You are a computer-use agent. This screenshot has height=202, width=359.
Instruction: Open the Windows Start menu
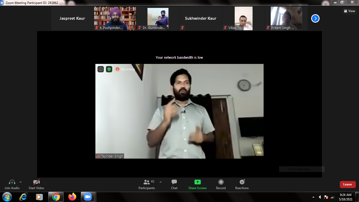pyautogui.click(x=7, y=197)
